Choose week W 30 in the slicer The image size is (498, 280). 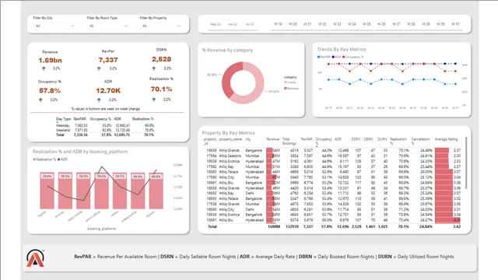click(x=440, y=24)
